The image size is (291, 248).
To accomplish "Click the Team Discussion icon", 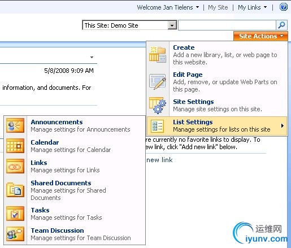I will 15,234.
